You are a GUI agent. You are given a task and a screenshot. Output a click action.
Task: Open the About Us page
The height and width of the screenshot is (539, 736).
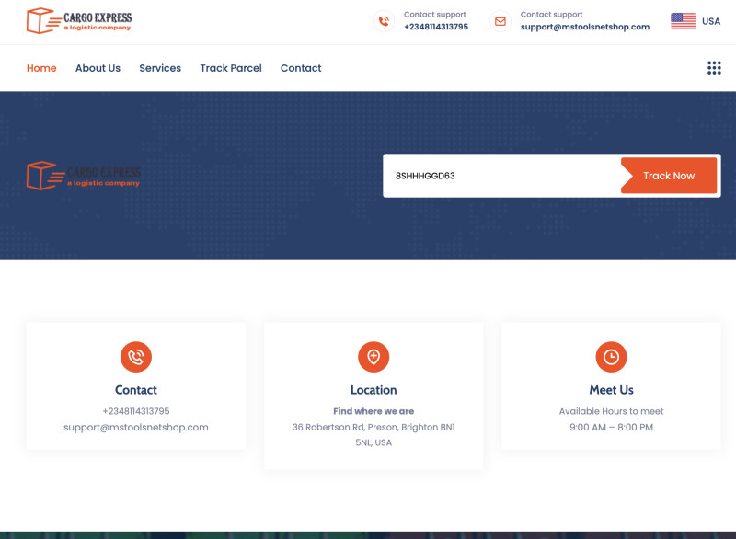98,68
